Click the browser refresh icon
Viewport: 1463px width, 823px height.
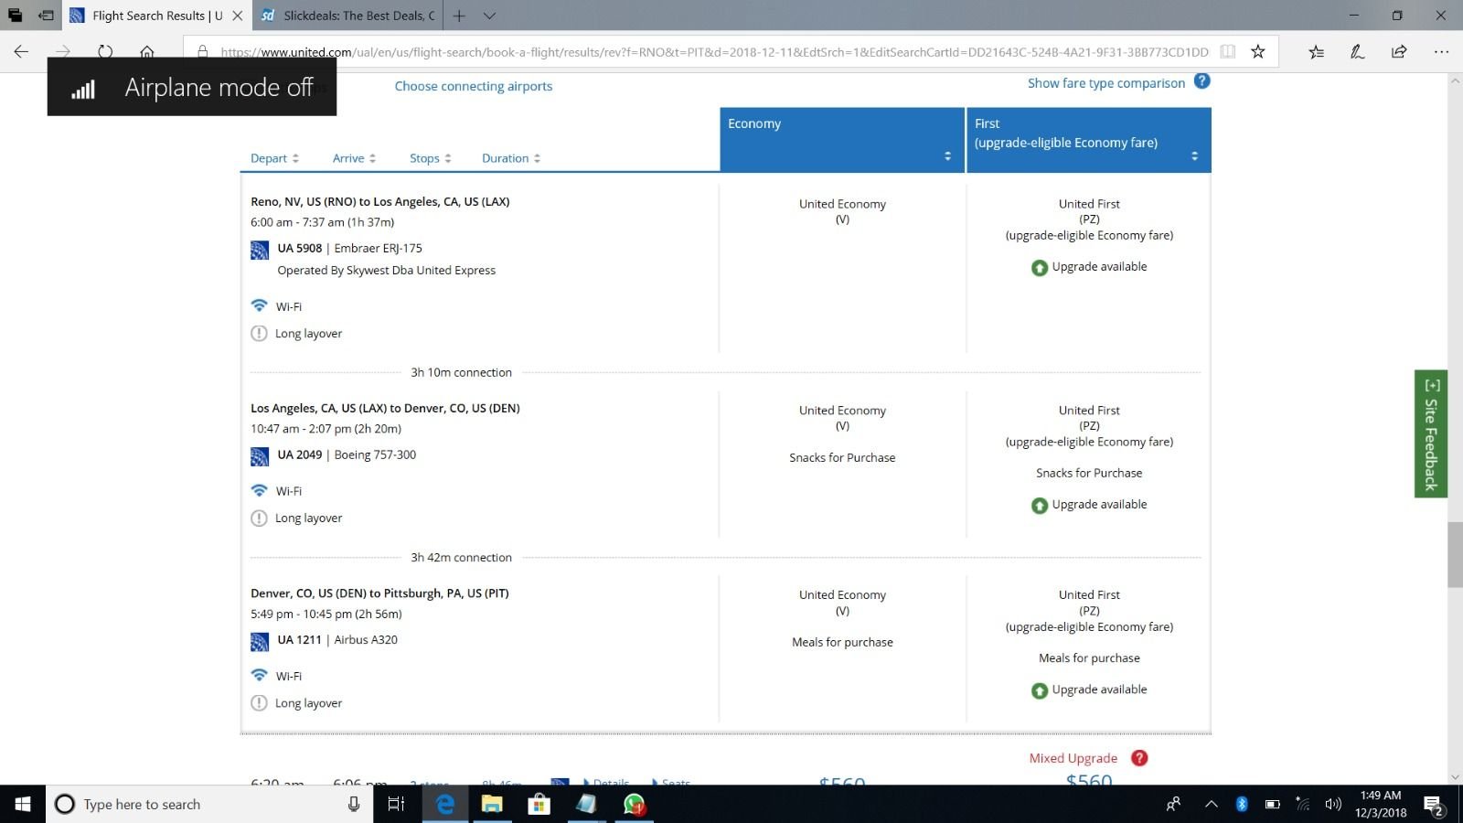pyautogui.click(x=105, y=52)
